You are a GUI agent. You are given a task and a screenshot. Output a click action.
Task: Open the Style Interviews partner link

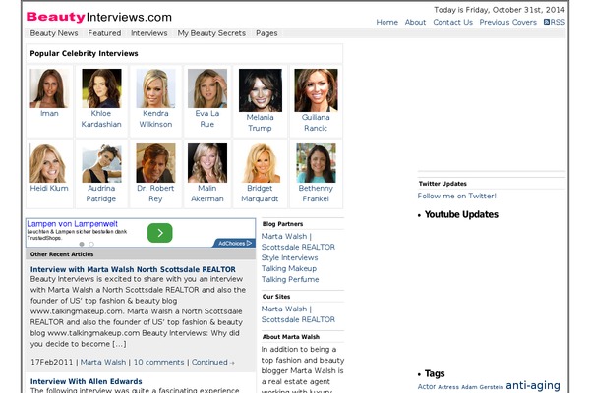(289, 258)
